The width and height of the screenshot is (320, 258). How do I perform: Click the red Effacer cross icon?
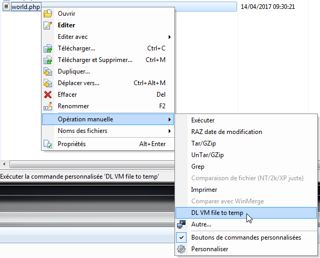[x=48, y=95]
